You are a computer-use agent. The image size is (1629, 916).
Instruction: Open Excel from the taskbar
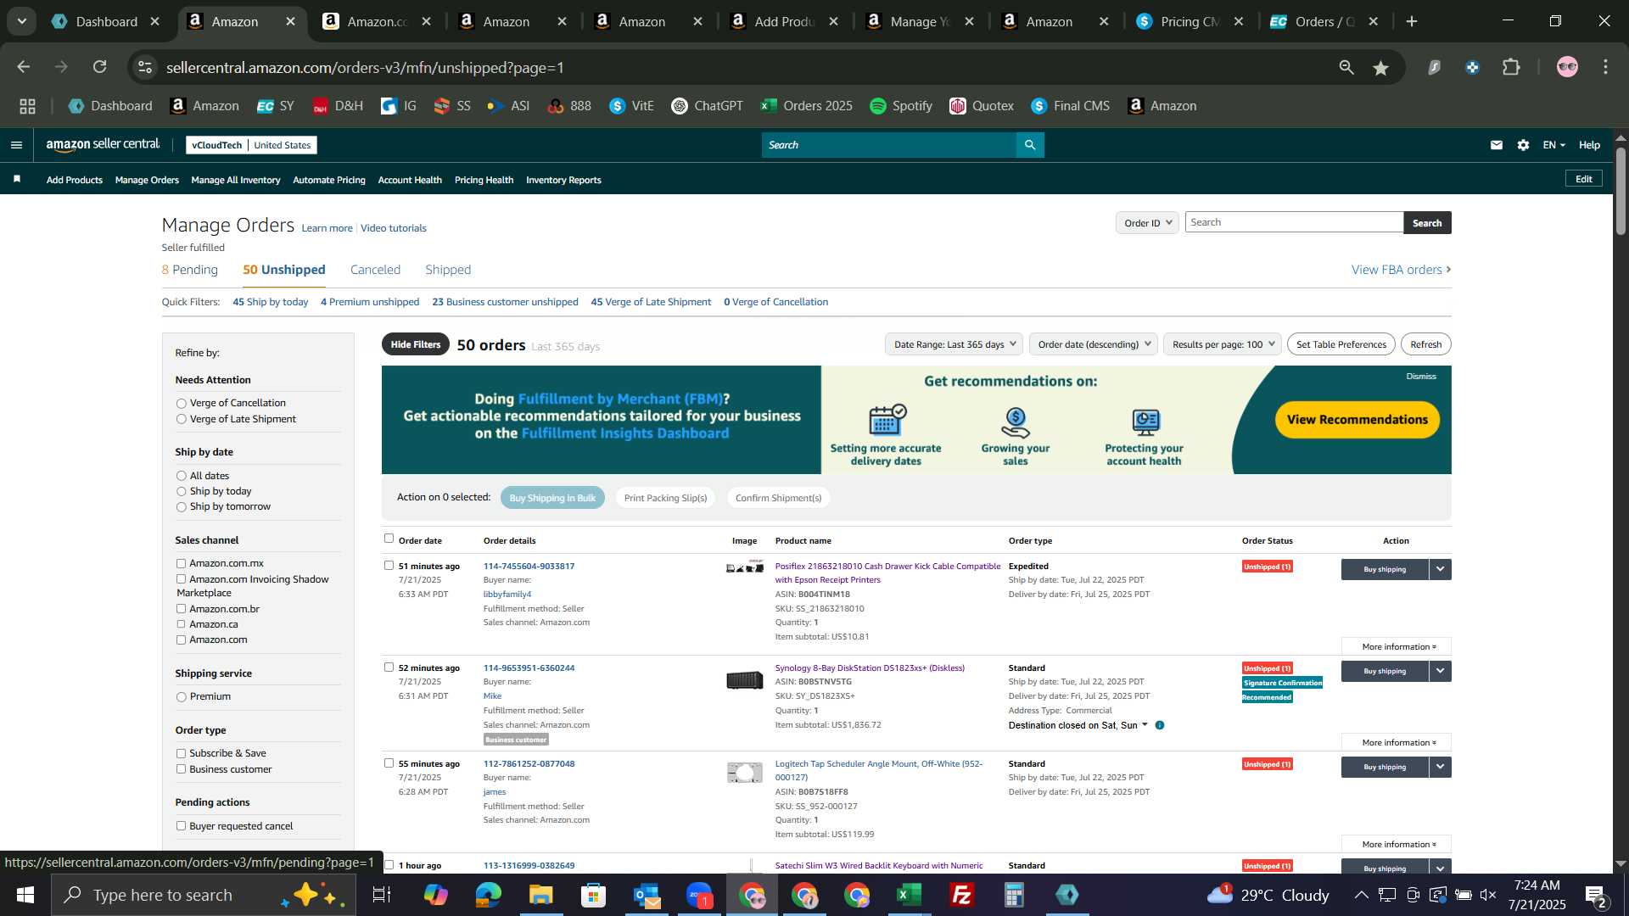[x=909, y=895]
